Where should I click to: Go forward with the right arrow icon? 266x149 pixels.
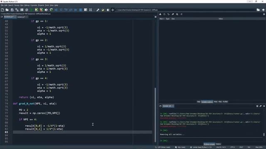point(113,10)
